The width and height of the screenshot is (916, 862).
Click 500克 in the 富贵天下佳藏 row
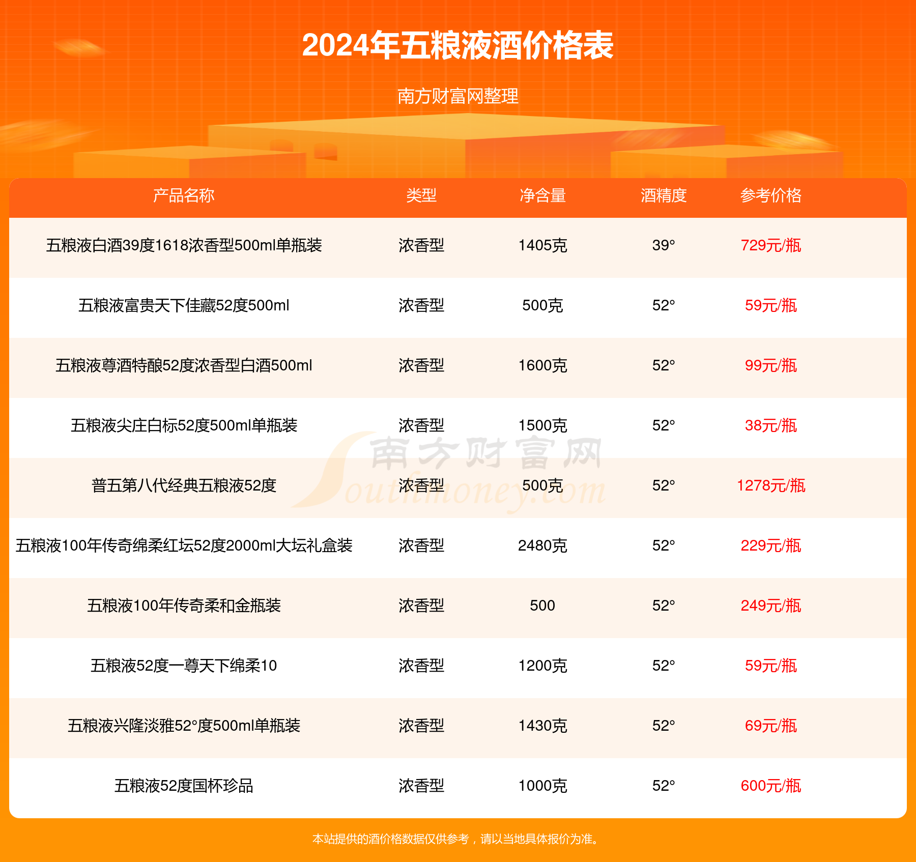[542, 305]
